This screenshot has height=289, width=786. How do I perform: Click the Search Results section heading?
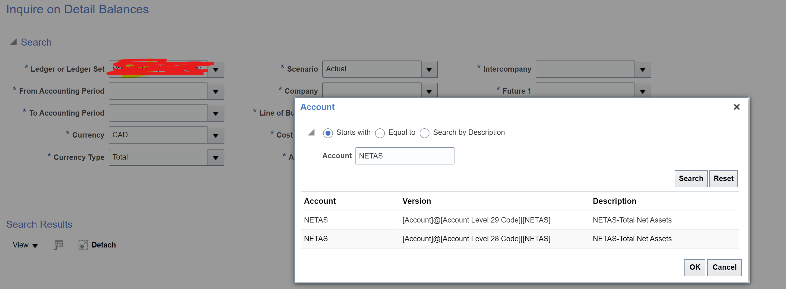click(x=39, y=224)
